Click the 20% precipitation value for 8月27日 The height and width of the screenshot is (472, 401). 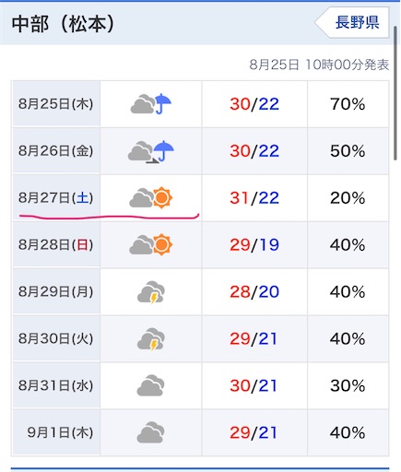point(348,198)
